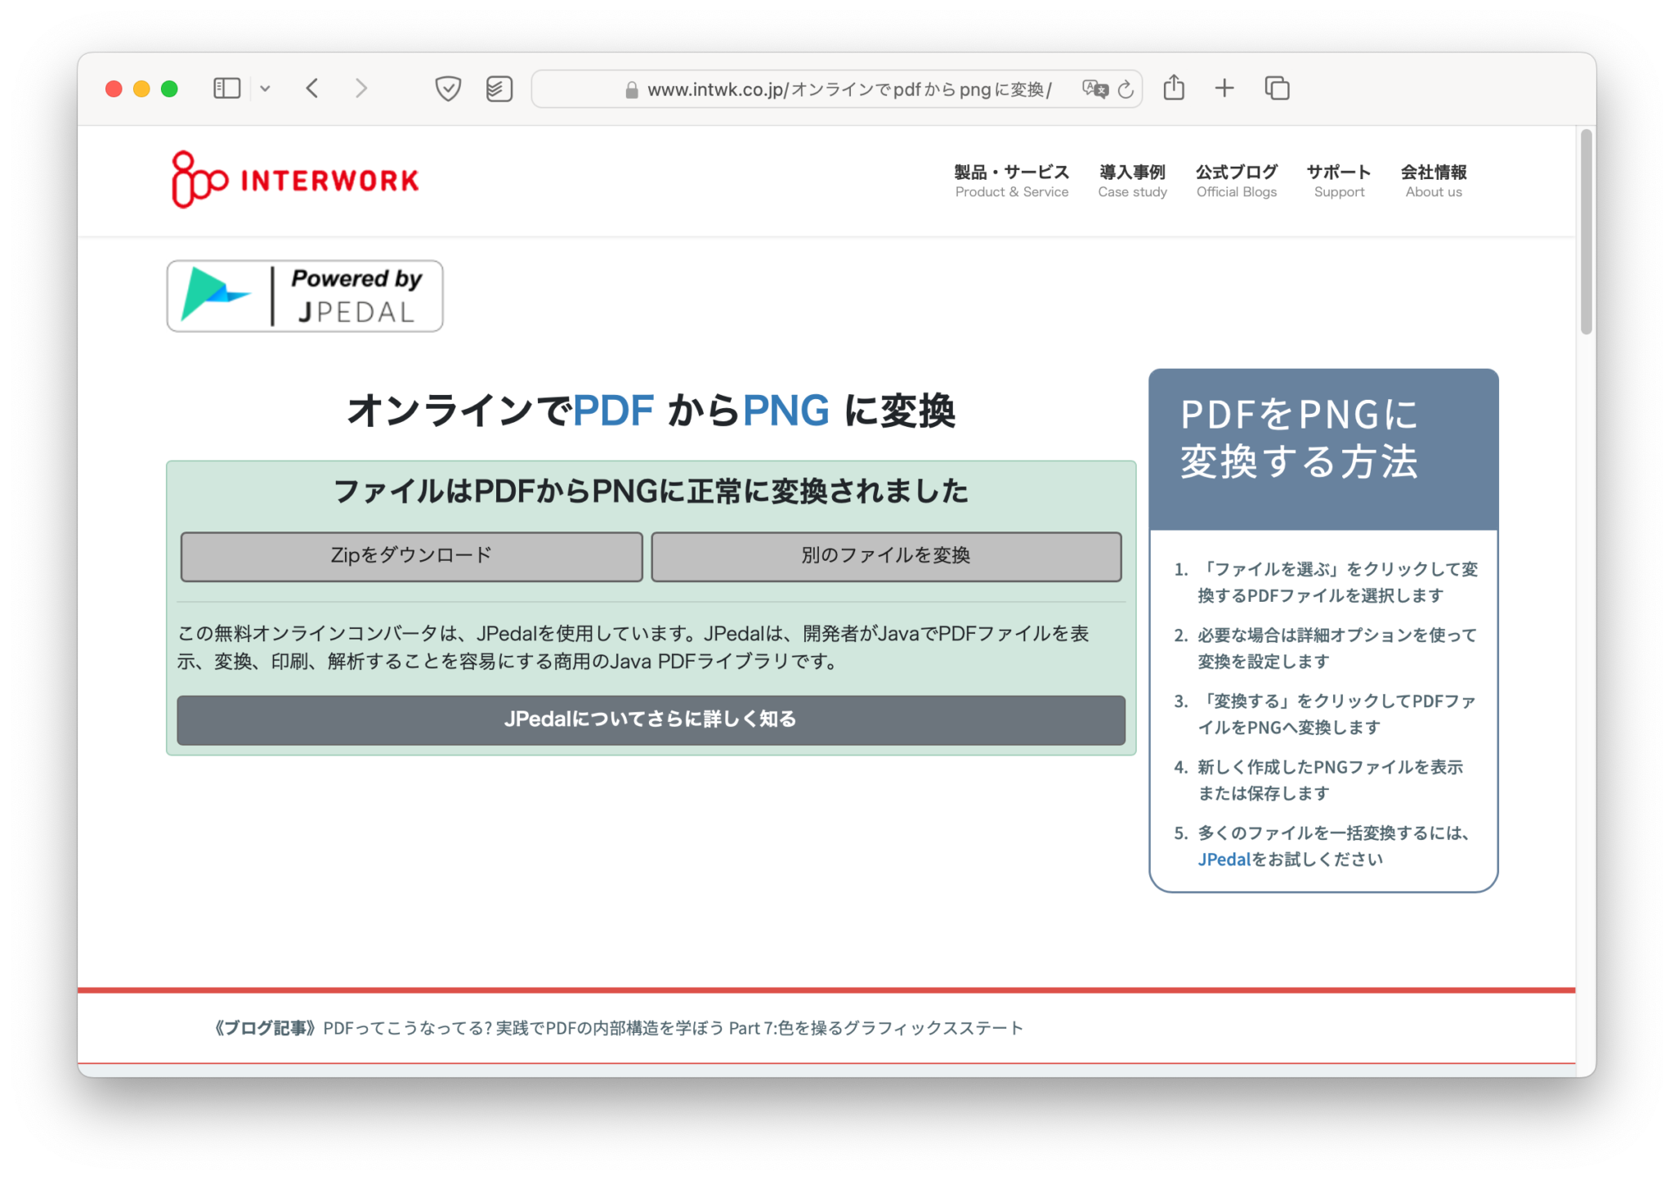
Task: Open the 製品・サービス menu item
Action: [1011, 181]
